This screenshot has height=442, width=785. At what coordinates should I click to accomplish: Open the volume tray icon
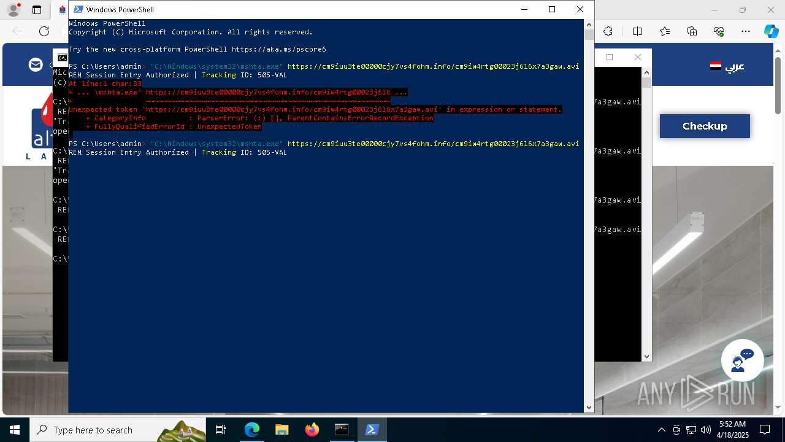pos(705,430)
